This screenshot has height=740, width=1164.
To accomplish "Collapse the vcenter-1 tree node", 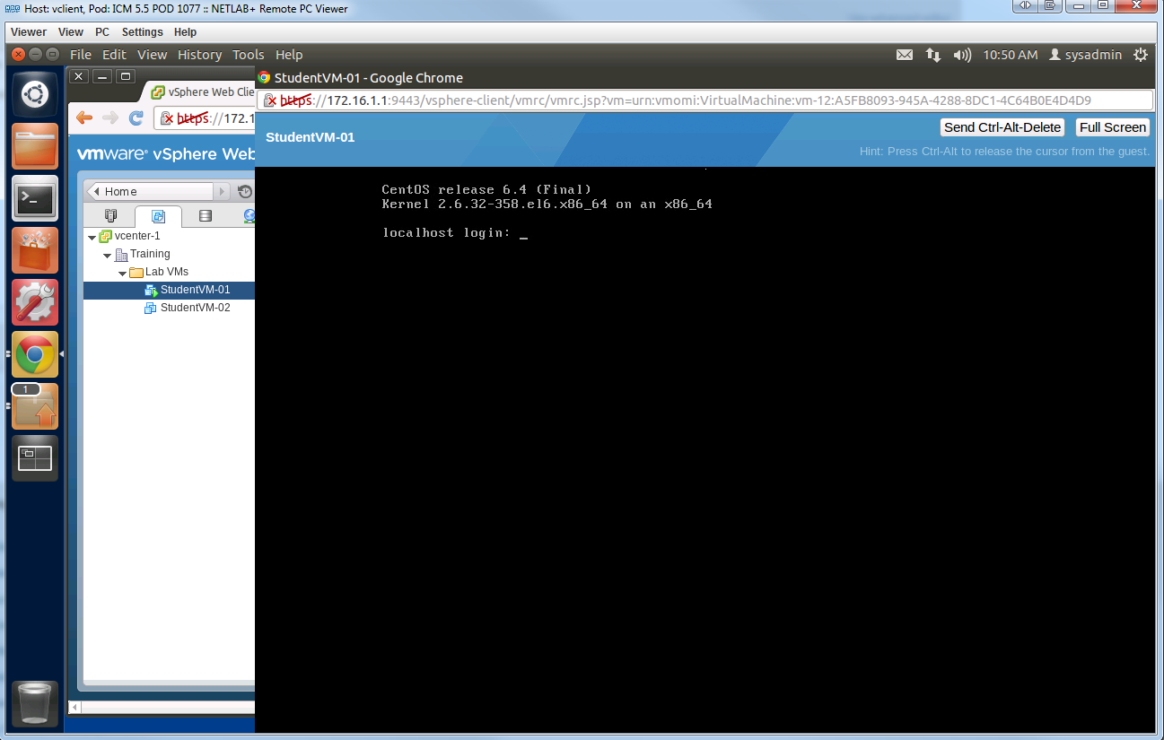I will (92, 237).
